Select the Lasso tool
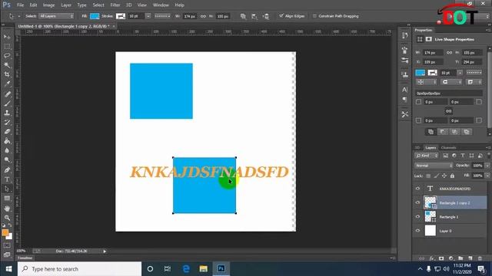The image size is (492, 276). 7,56
